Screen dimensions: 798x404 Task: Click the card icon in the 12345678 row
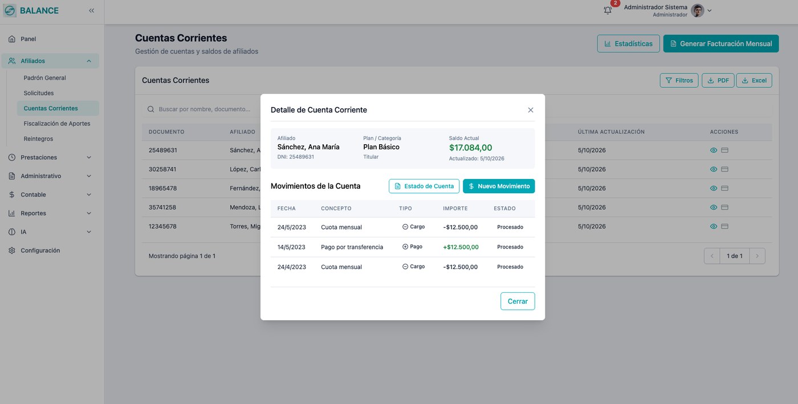725,226
